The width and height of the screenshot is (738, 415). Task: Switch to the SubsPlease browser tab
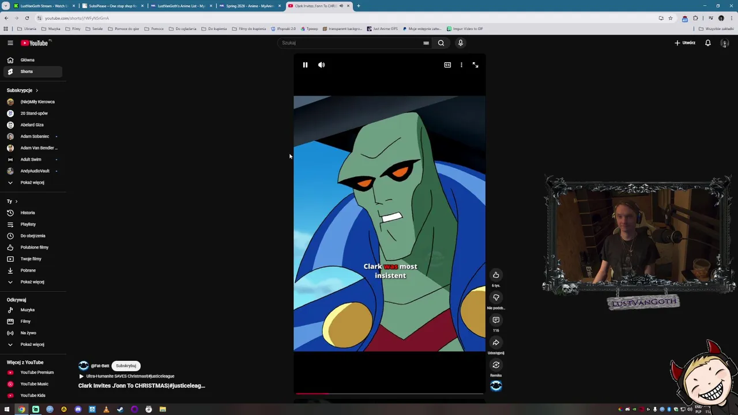tap(112, 6)
